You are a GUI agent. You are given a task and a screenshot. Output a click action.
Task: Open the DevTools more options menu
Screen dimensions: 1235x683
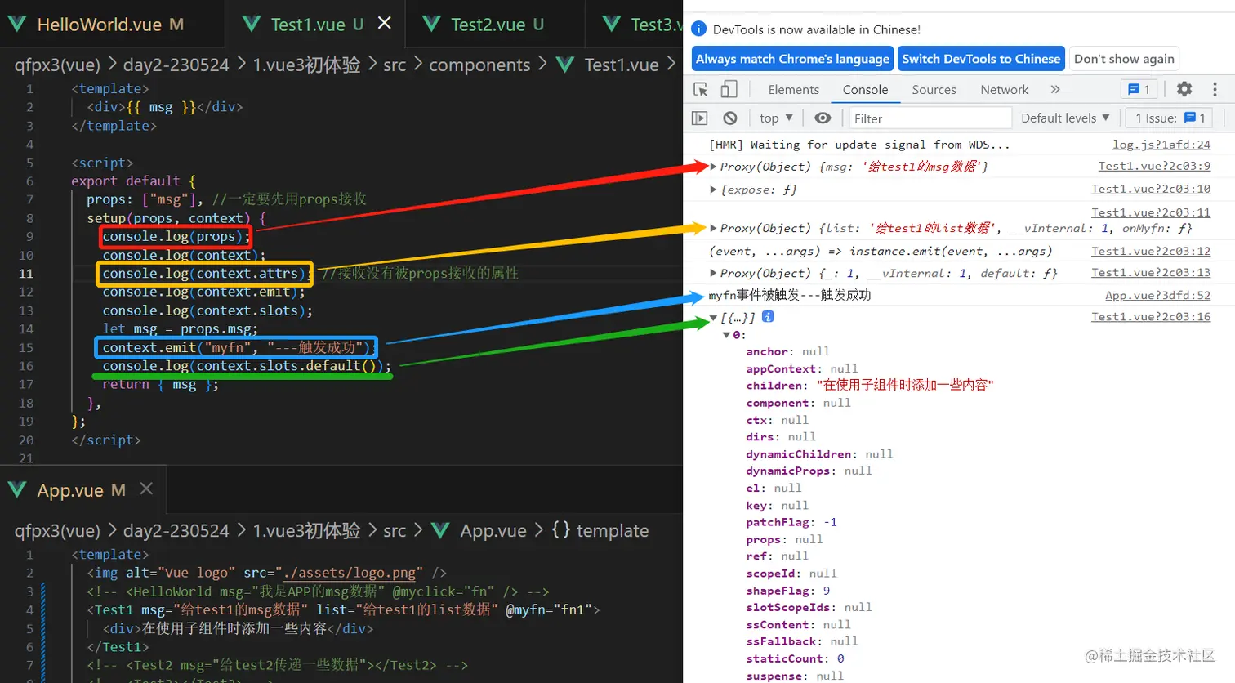(x=1216, y=90)
